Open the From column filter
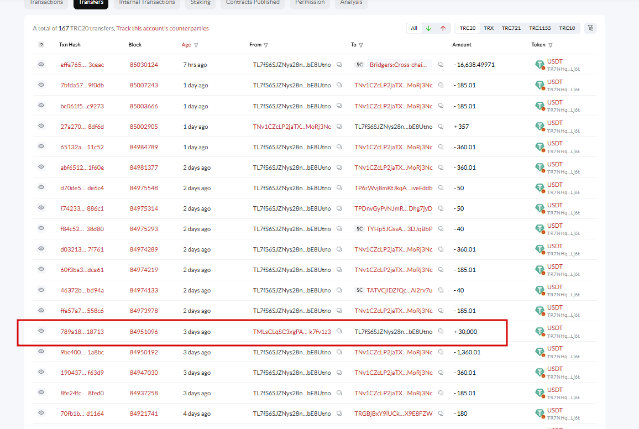The image size is (639, 429). coord(266,45)
